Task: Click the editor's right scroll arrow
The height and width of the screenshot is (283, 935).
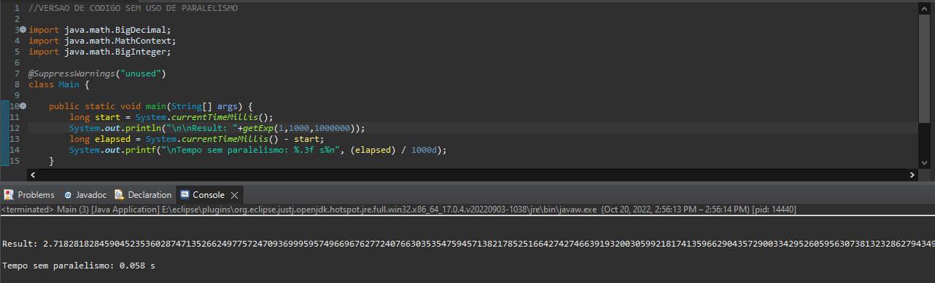Action: point(912,175)
